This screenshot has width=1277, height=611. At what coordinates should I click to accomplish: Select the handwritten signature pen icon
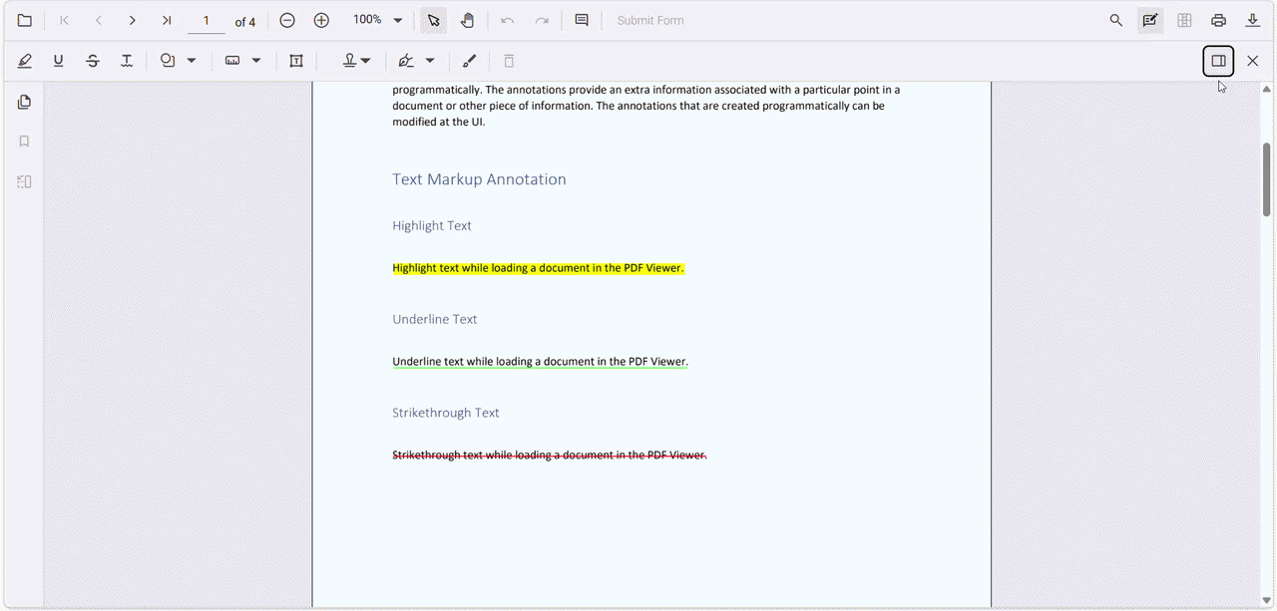pyautogui.click(x=406, y=61)
